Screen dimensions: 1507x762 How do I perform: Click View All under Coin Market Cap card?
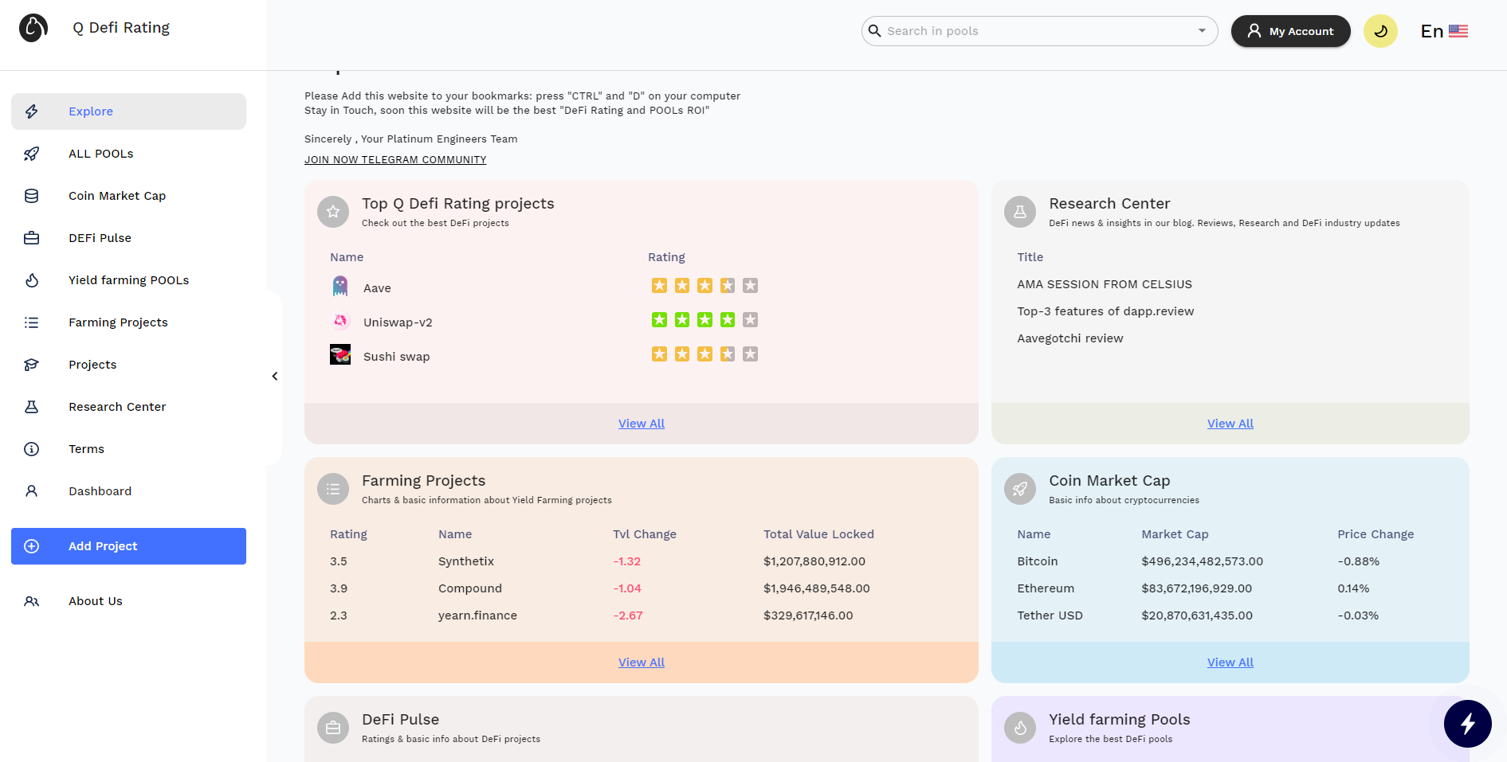click(1230, 662)
